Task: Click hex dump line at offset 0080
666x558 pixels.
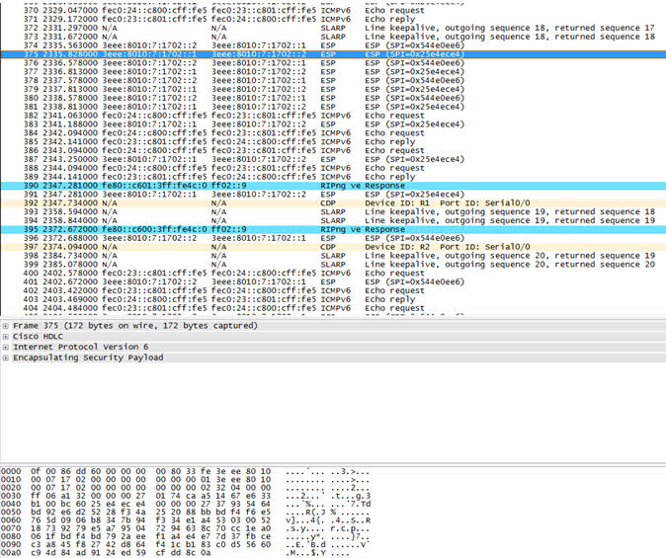Action: (x=186, y=536)
